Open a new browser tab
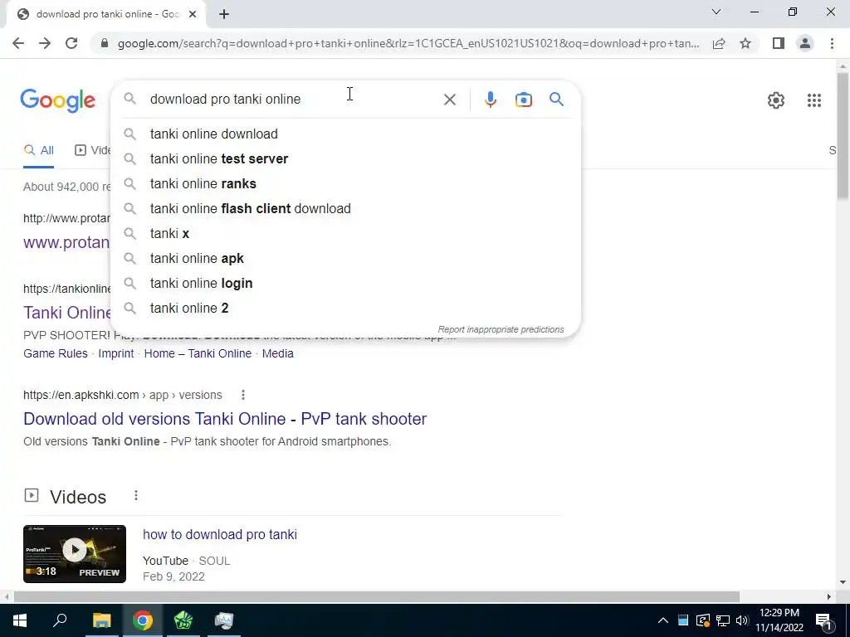This screenshot has width=850, height=637. pos(224,15)
